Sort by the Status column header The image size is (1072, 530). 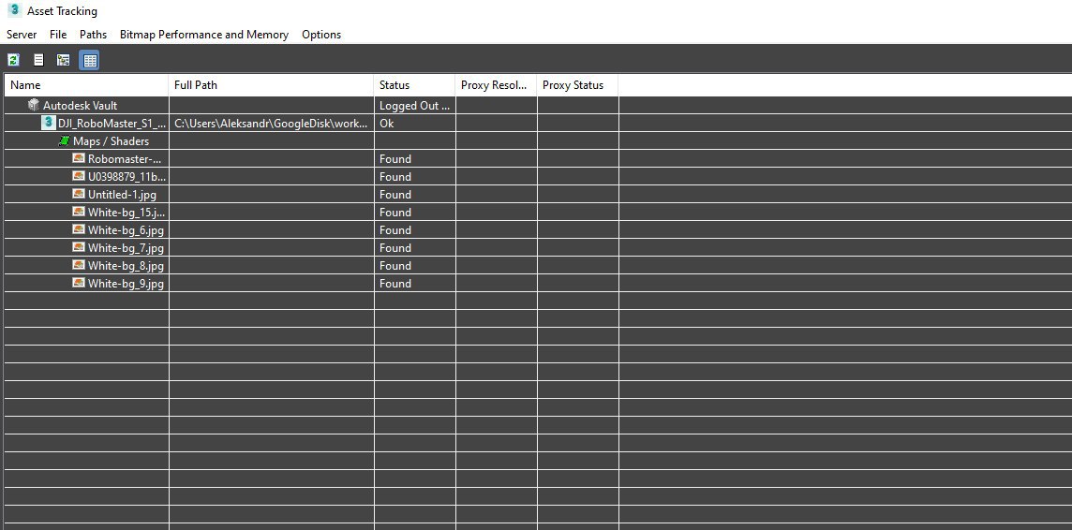414,85
